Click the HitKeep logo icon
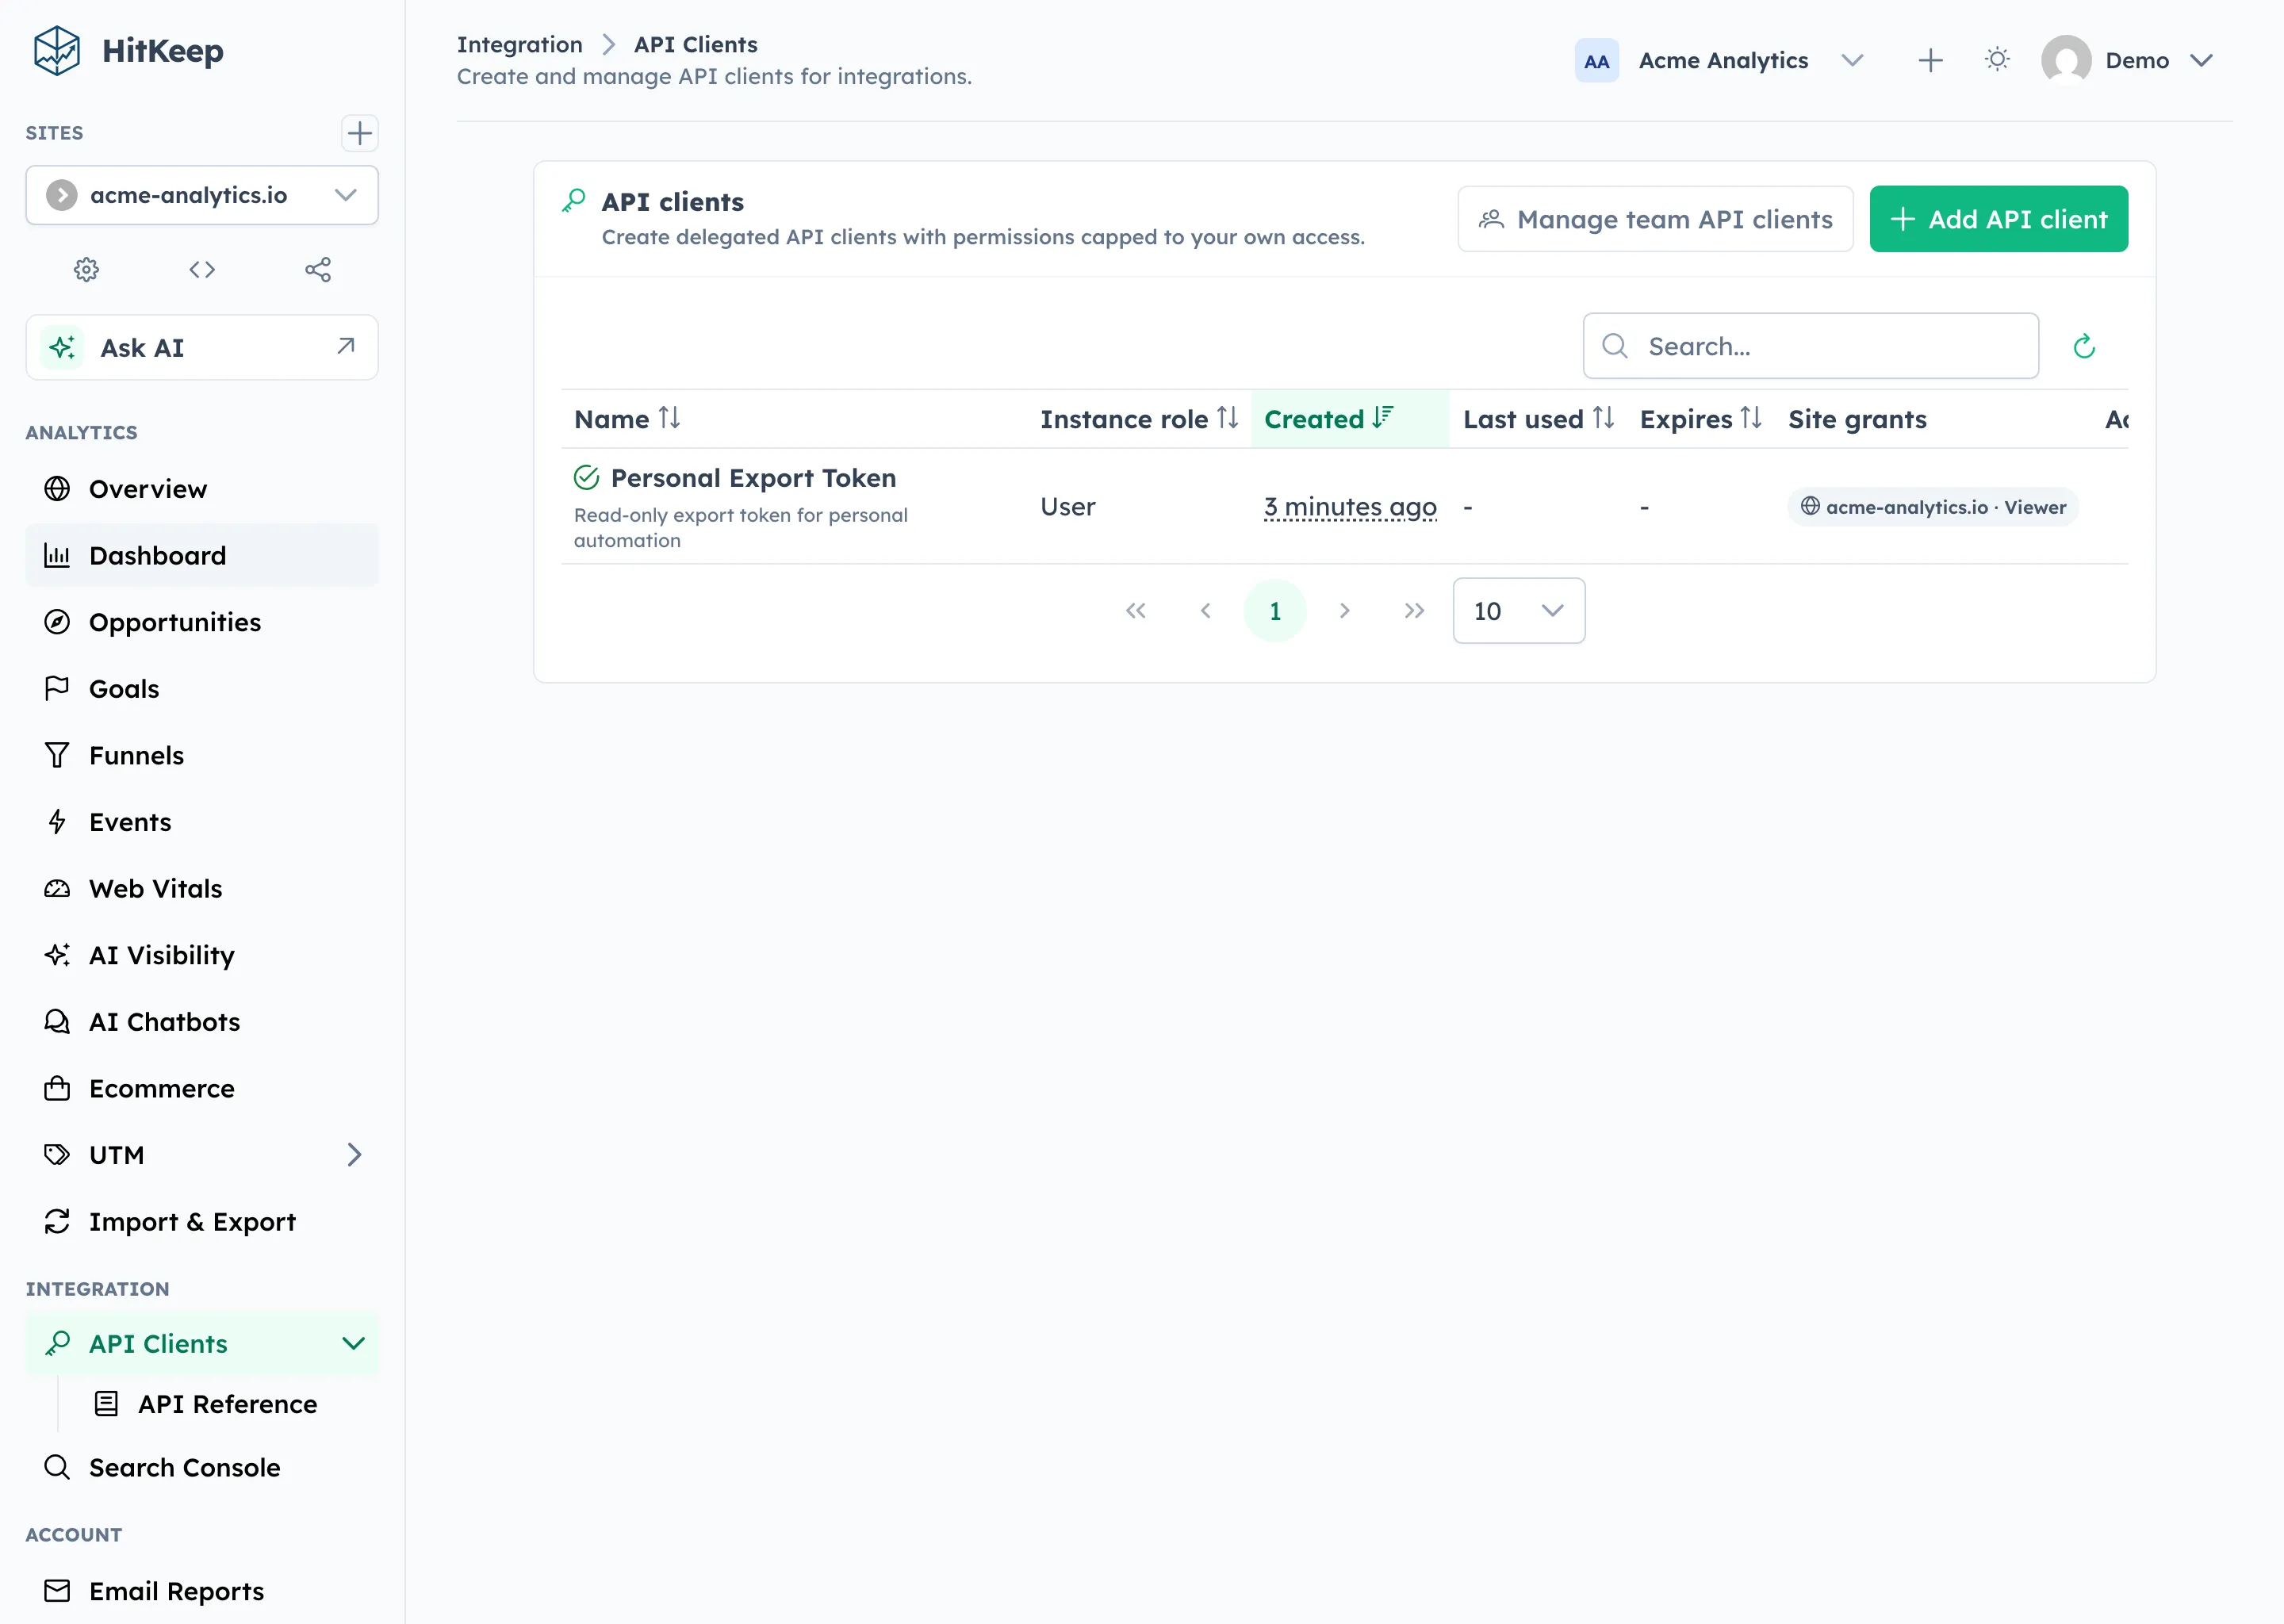 coord(56,51)
